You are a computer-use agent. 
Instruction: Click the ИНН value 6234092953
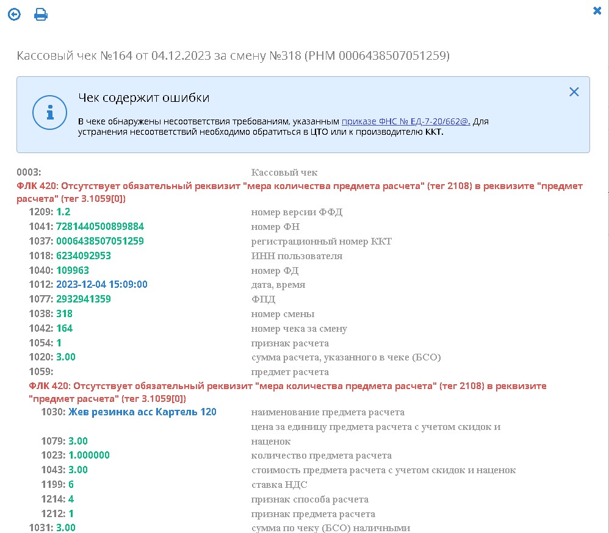[x=84, y=256]
